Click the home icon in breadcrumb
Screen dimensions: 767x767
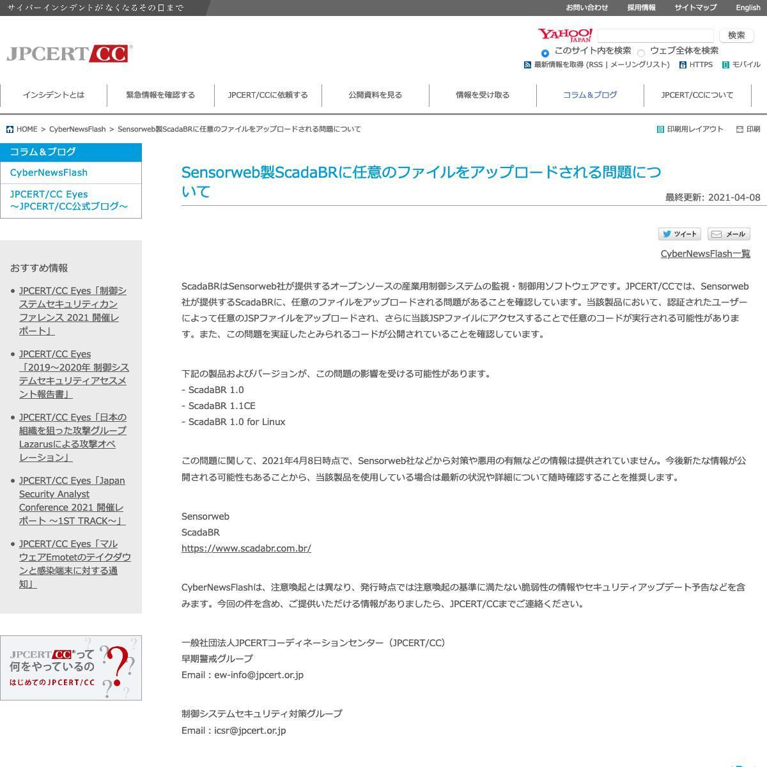pos(10,129)
